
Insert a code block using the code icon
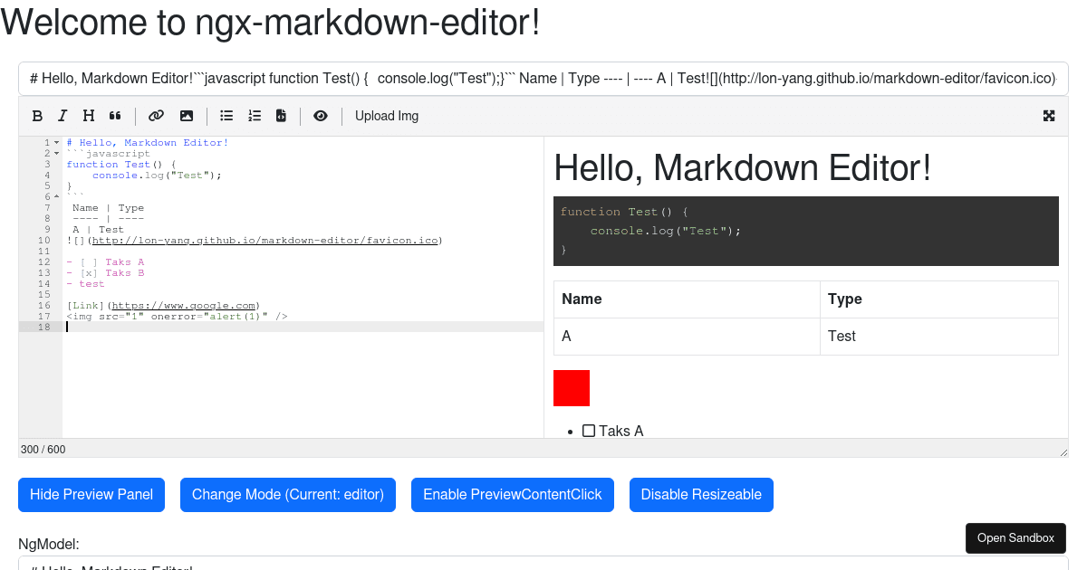281,116
